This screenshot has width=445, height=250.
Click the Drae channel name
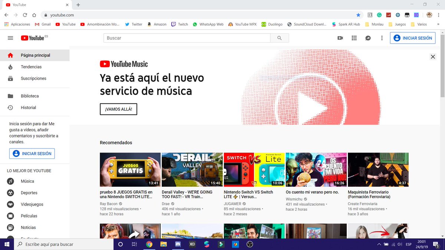(166, 204)
